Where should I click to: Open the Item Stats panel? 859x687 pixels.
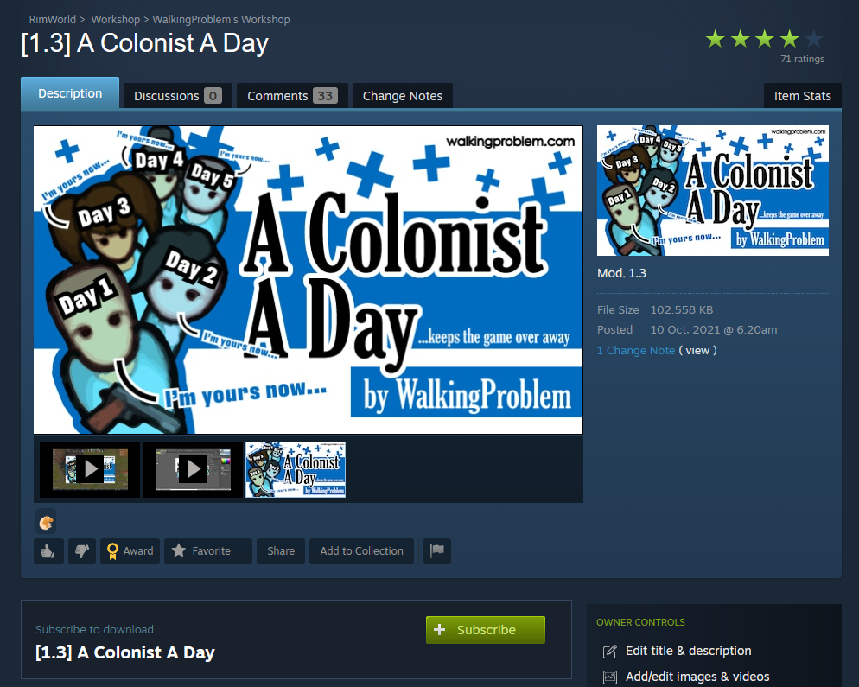pos(802,96)
